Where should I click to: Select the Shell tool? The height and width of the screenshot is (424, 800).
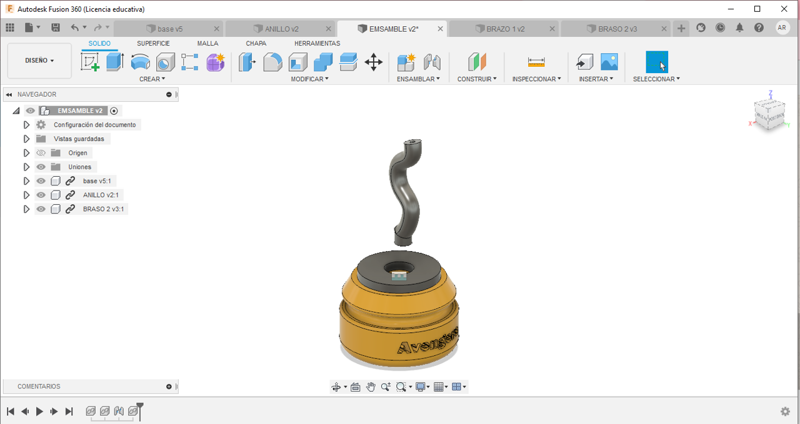(x=298, y=62)
